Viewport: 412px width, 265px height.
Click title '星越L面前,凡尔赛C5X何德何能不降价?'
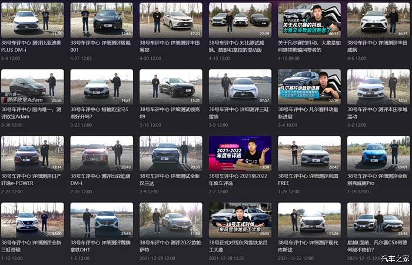tap(377, 246)
